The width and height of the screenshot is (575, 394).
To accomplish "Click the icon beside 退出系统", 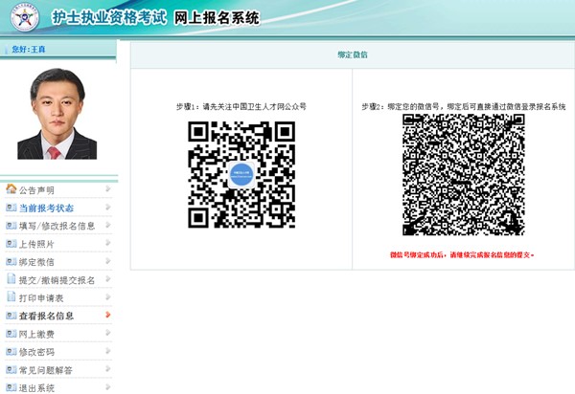I will (11, 387).
